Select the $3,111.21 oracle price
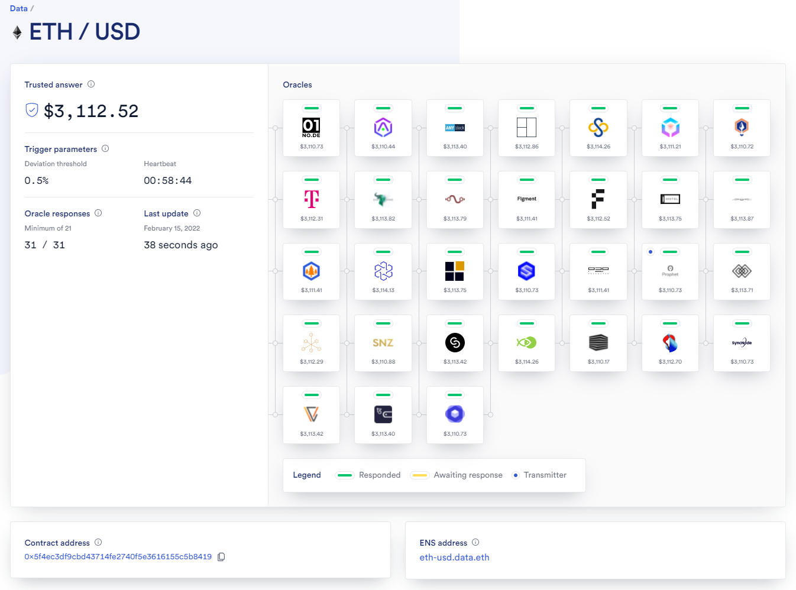Screen dimensions: 796x590 pyautogui.click(x=670, y=147)
